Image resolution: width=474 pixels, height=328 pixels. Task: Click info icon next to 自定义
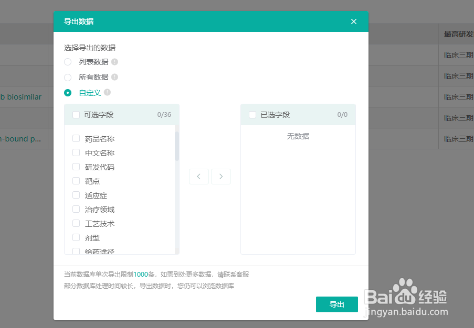coord(107,92)
